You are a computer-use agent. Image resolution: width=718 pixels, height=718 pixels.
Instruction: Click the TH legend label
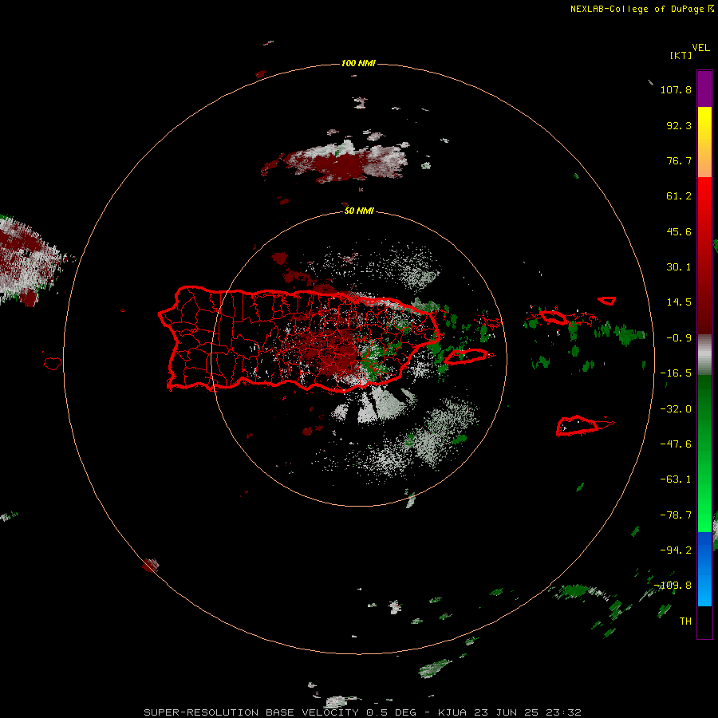coord(685,621)
